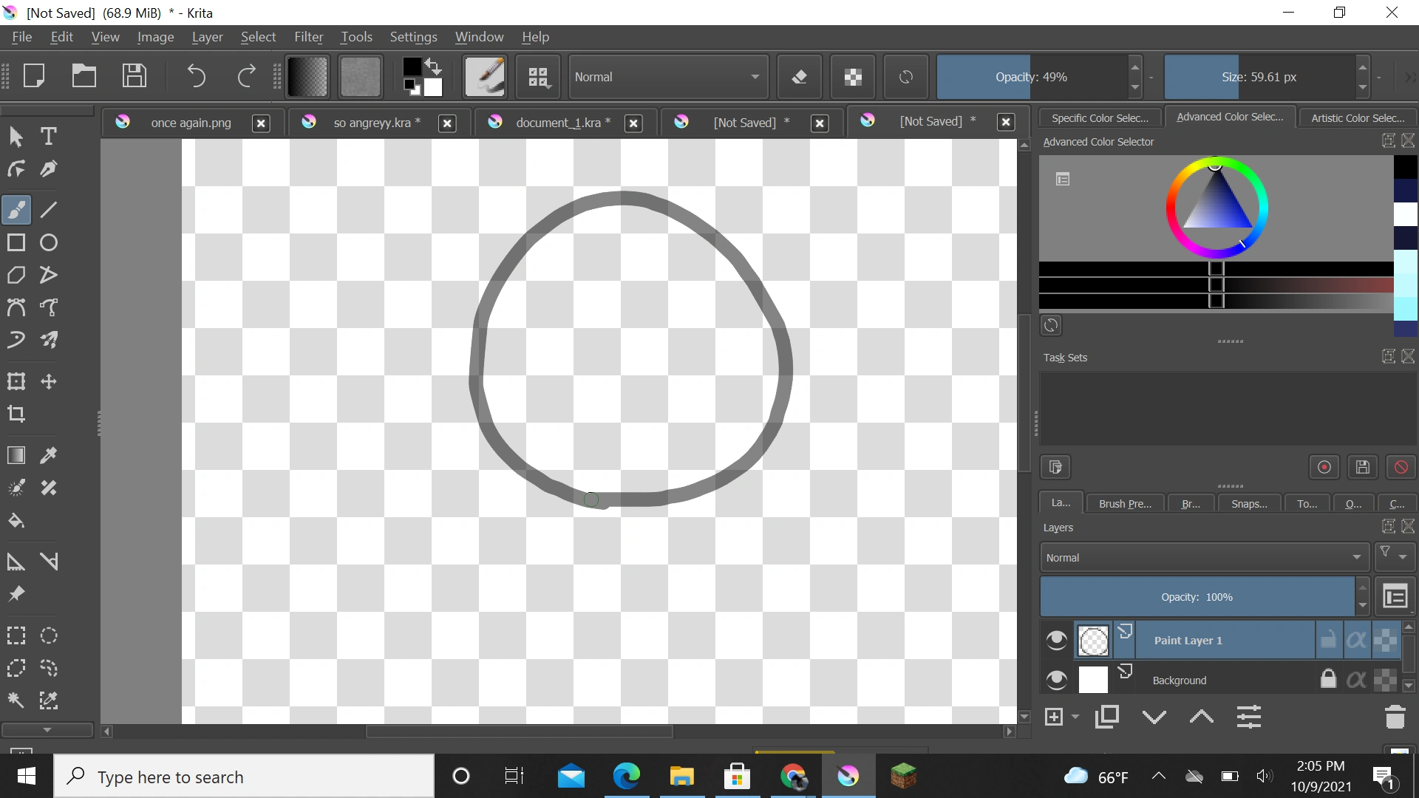Hide Paint Layer 1 visibility eye
This screenshot has height=798, width=1419.
coord(1057,640)
